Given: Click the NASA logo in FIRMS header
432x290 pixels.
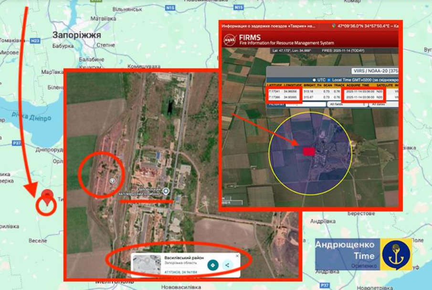Looking at the screenshot, I should point(230,39).
